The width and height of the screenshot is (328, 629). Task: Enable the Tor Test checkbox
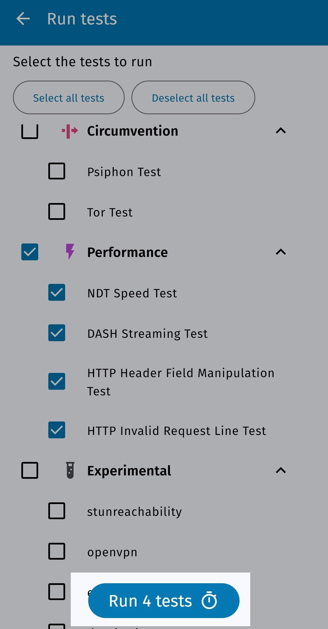tap(57, 211)
